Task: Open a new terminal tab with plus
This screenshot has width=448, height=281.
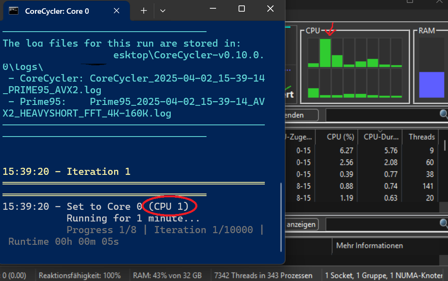Action: [144, 11]
